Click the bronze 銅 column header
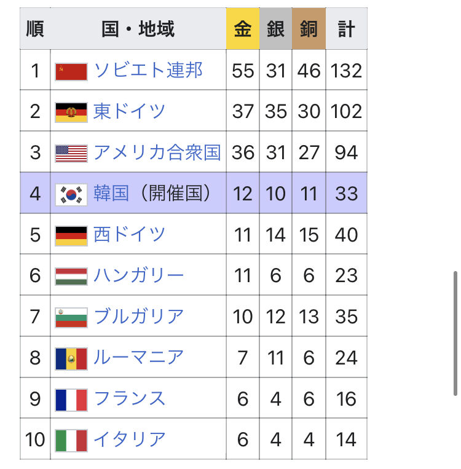This screenshot has height=469, width=461. (309, 29)
